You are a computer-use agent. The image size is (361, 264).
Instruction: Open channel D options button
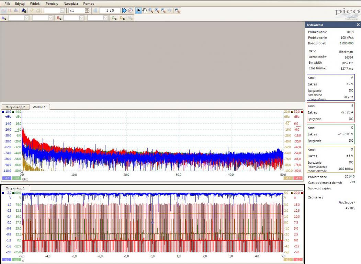click(122, 18)
